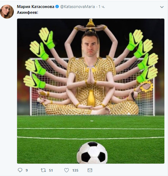Open the tweet options chevron menu
Image resolution: width=168 pixels, height=176 pixels.
coord(162,7)
